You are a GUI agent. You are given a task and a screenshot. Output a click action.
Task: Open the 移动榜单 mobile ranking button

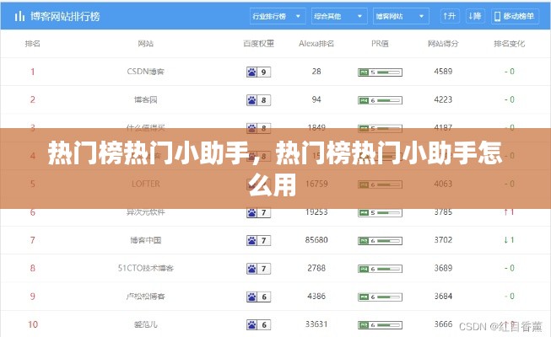(x=517, y=15)
